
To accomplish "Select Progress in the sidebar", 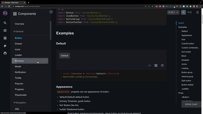I will point(30,89).
